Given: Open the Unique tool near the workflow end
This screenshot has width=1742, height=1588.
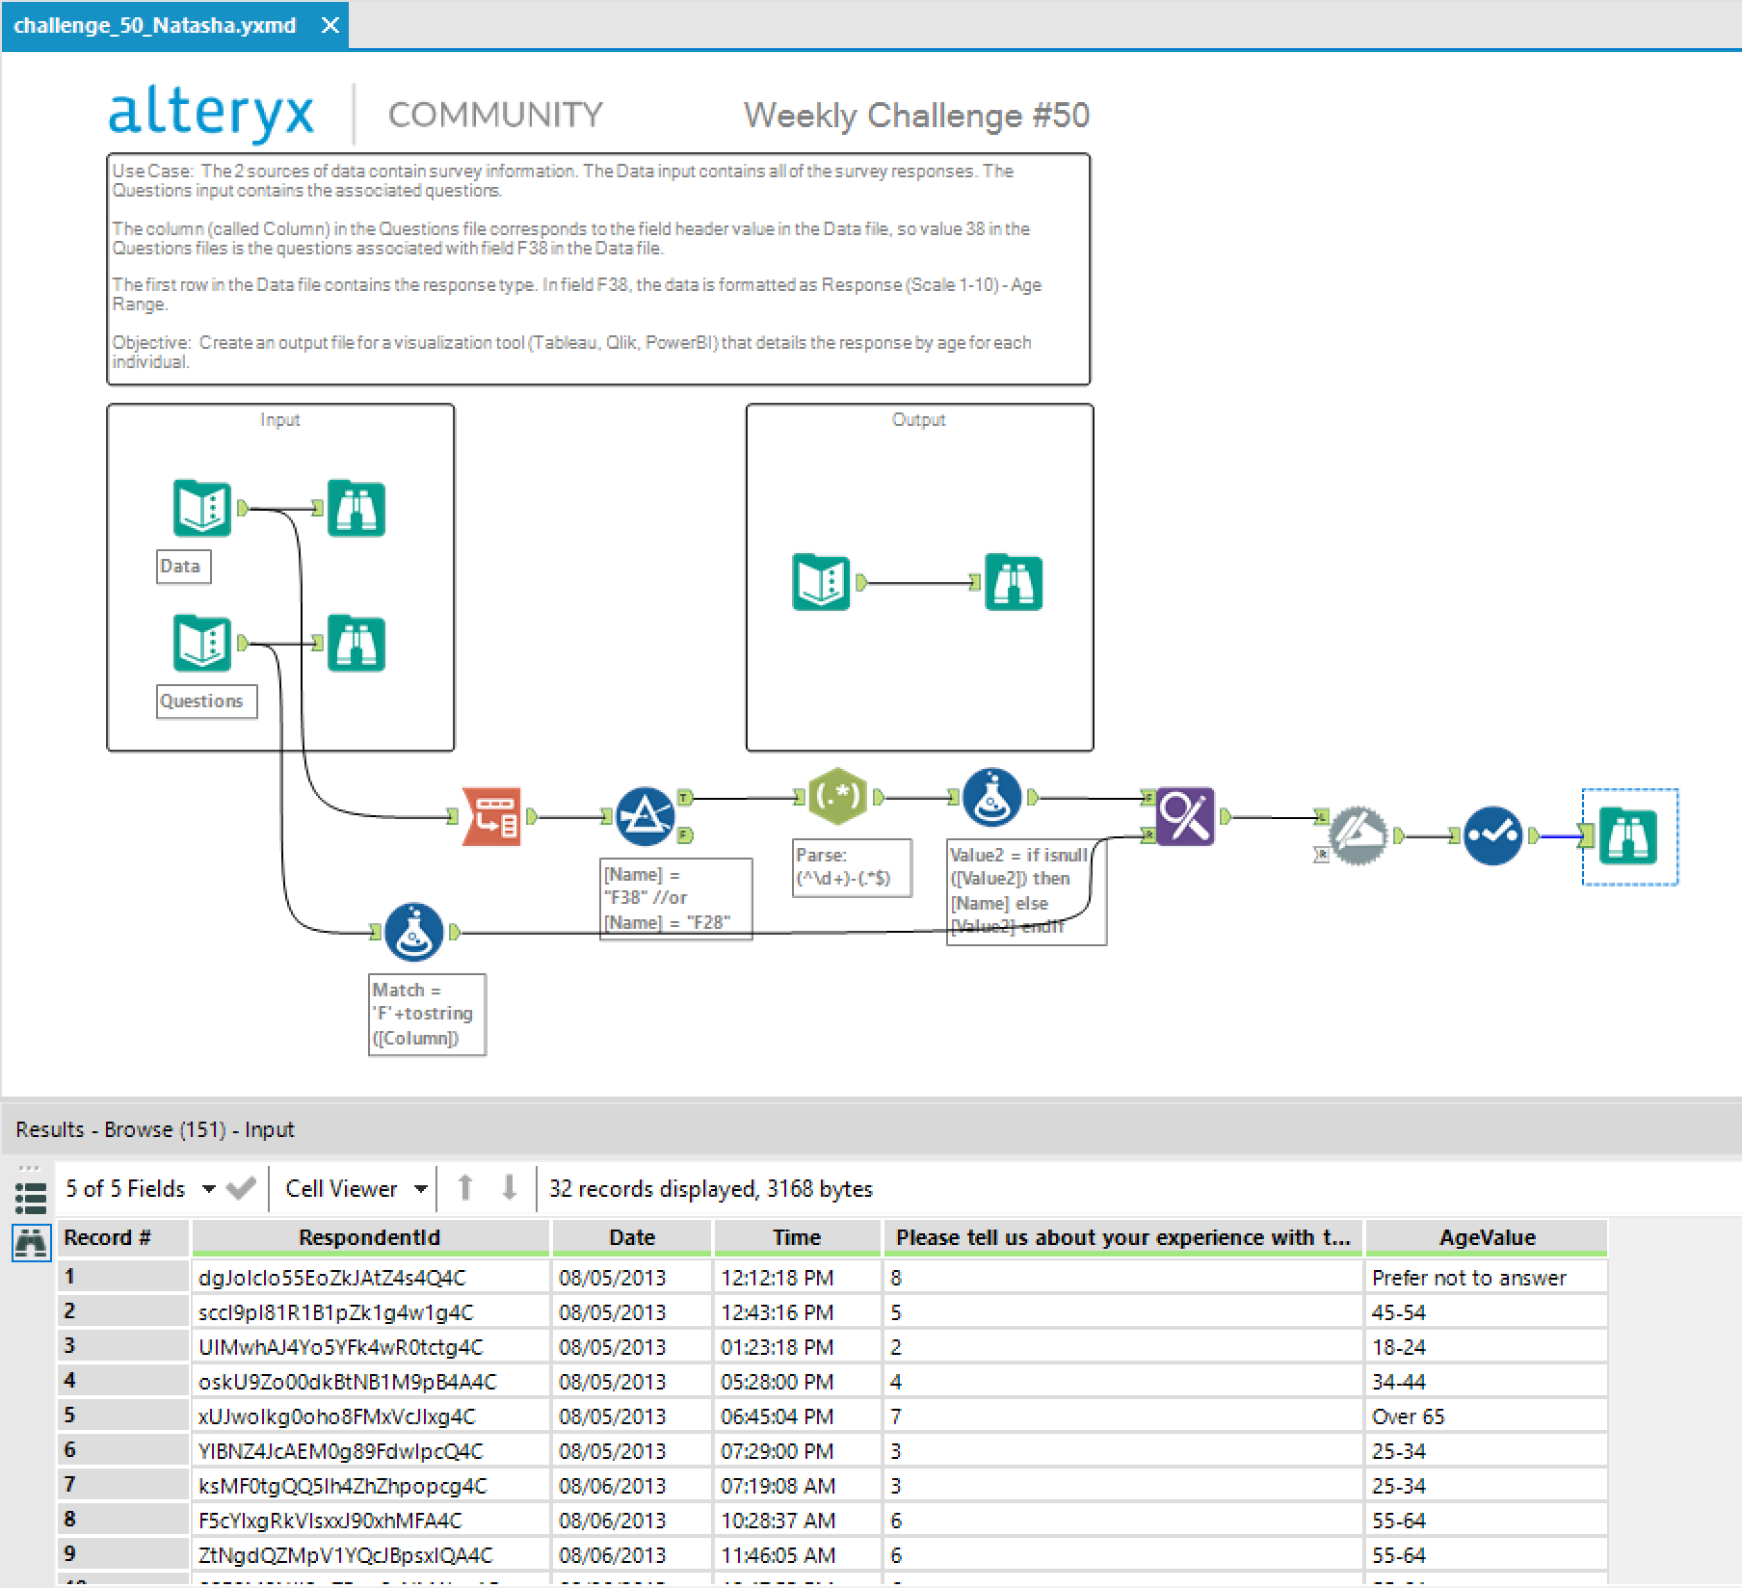Looking at the screenshot, I should (x=1491, y=836).
